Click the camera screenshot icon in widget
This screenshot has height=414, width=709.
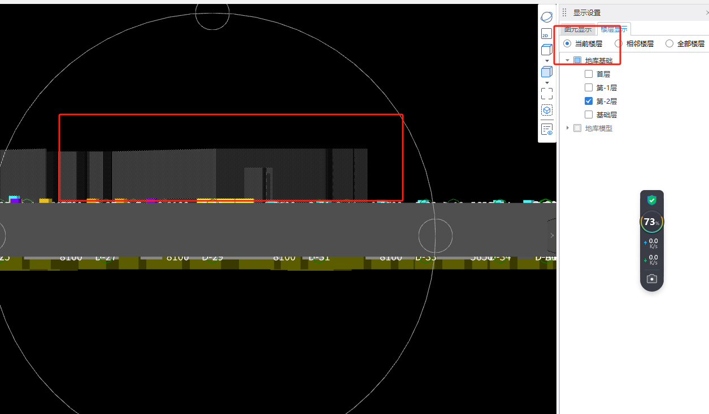(x=652, y=279)
